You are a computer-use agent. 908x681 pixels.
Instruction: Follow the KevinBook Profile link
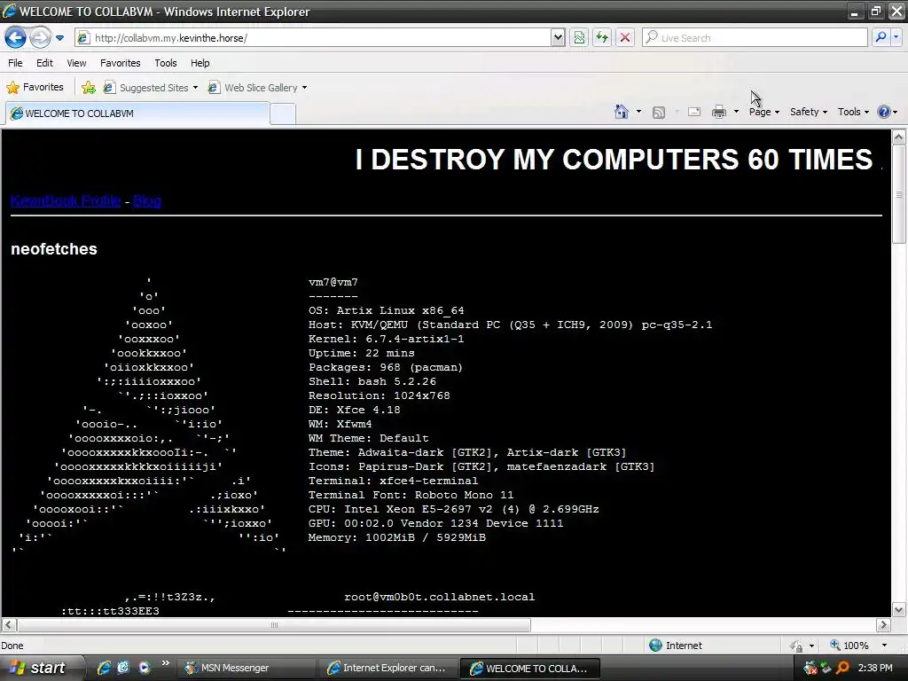coord(66,201)
